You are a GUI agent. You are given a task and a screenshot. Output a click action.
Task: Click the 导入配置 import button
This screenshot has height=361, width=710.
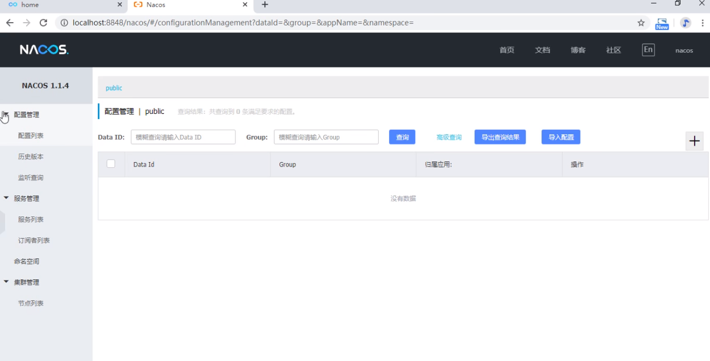pos(560,137)
